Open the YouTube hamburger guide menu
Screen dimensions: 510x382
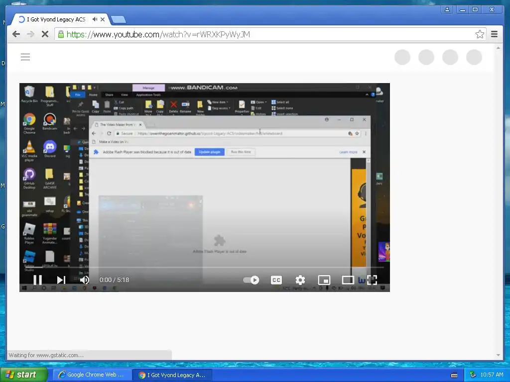coord(25,57)
